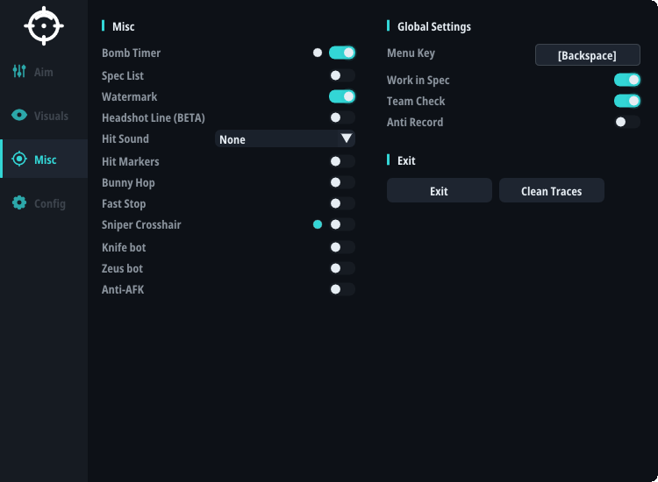This screenshot has width=658, height=482.
Task: Click the Config gear icon
Action: (19, 202)
